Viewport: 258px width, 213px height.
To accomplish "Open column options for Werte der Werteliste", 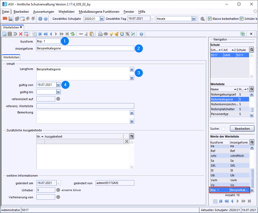I will click(252, 142).
